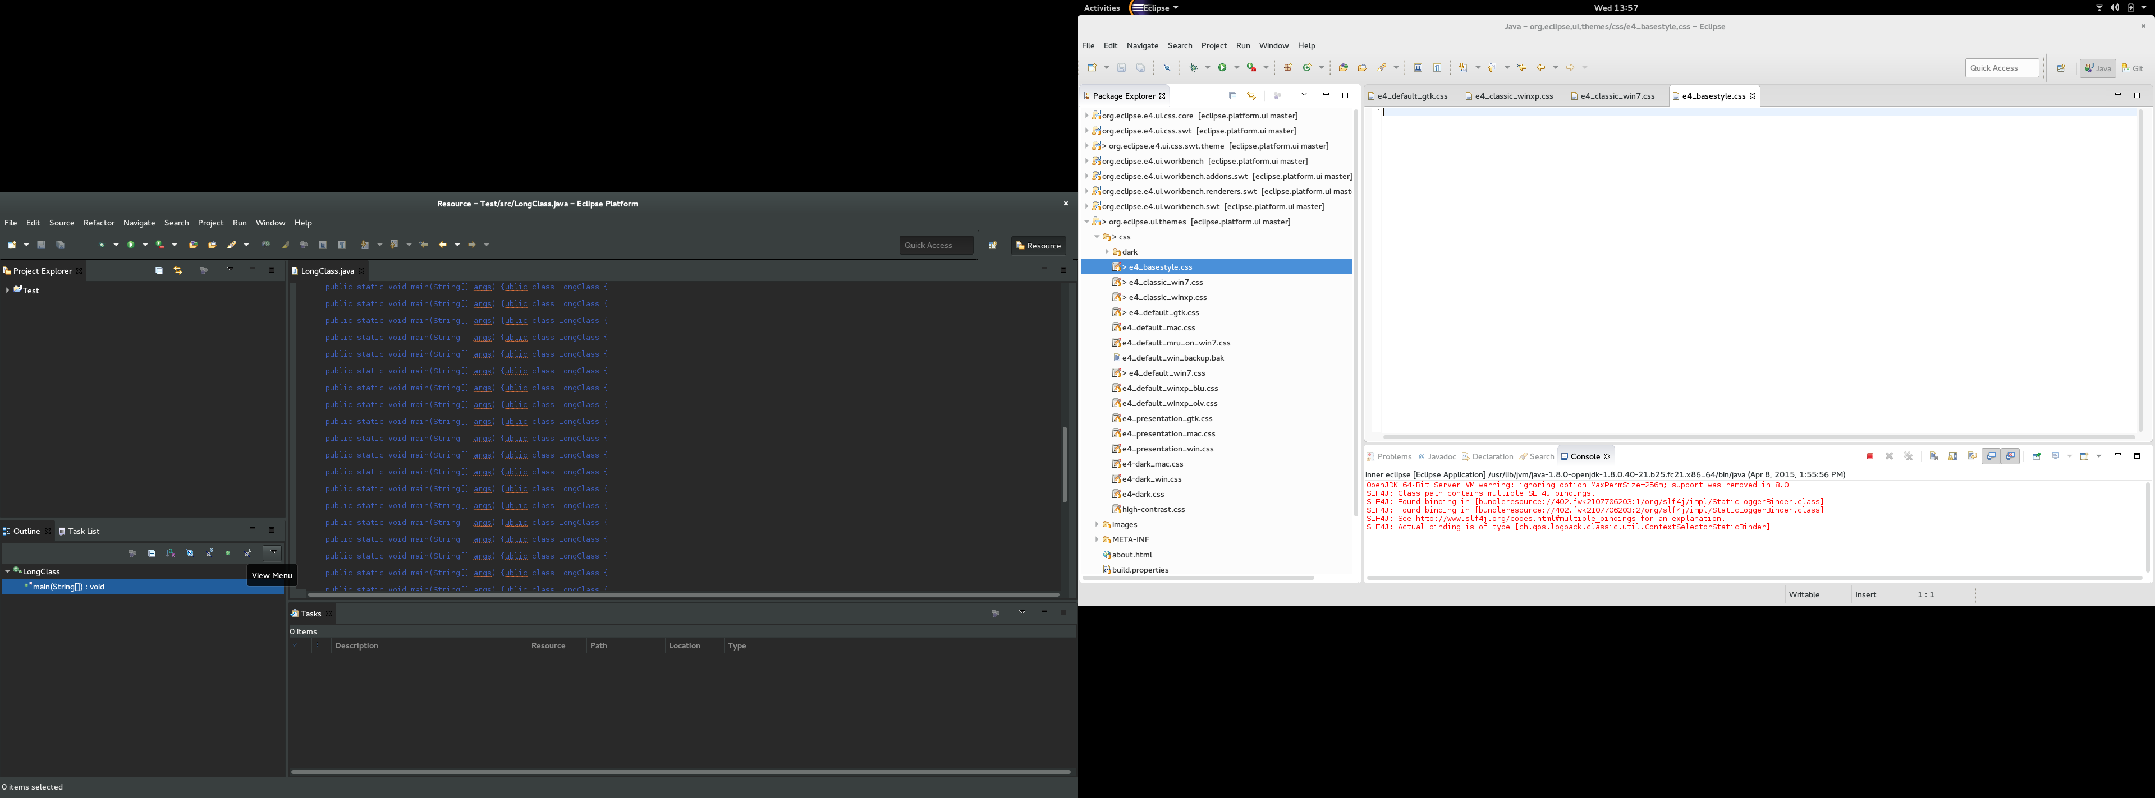This screenshot has height=798, width=2155.
Task: Click Save icon in dark Resource window toolbar
Action: [41, 245]
